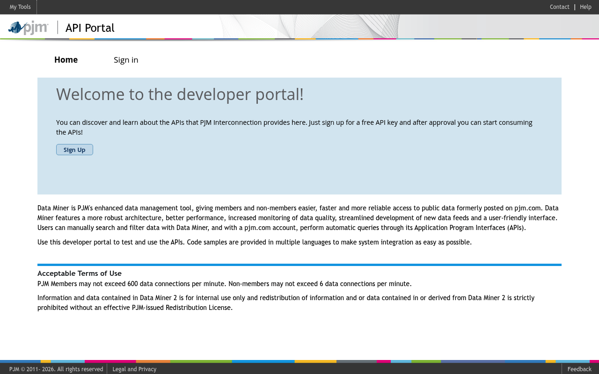Open the Contact link
Viewport: 599px width, 374px height.
tap(559, 7)
